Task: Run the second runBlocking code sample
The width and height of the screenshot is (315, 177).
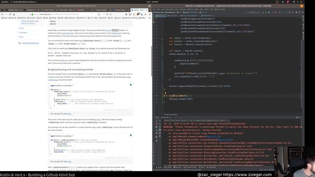Action: 131,135
